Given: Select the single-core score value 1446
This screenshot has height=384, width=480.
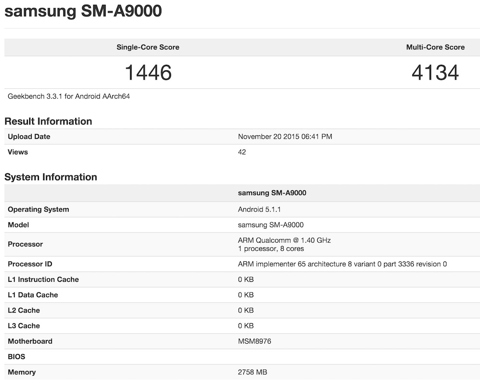Looking at the screenshot, I should [148, 72].
